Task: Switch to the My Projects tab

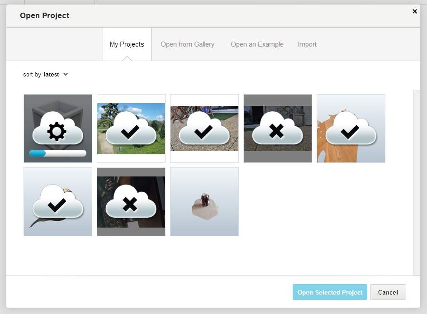Action: coord(127,44)
